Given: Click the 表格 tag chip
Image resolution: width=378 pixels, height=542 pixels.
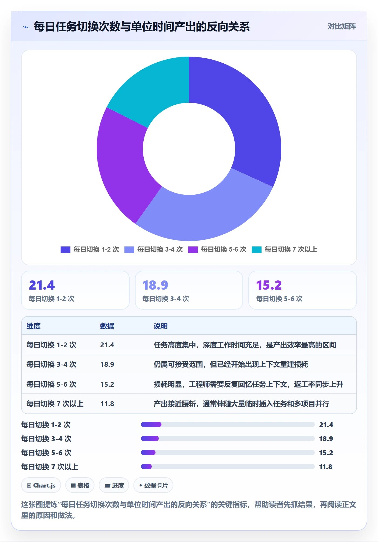Looking at the screenshot, I should 80,485.
